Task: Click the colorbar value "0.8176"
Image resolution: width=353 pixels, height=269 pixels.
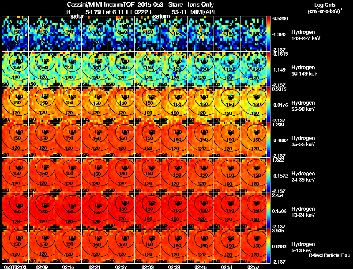Action: [x=281, y=105]
